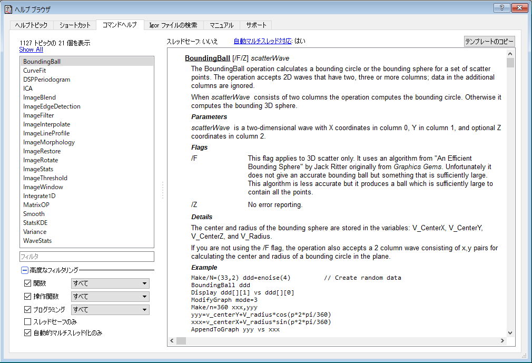Select ImageEdgeDetection in the topic list

click(x=87, y=106)
